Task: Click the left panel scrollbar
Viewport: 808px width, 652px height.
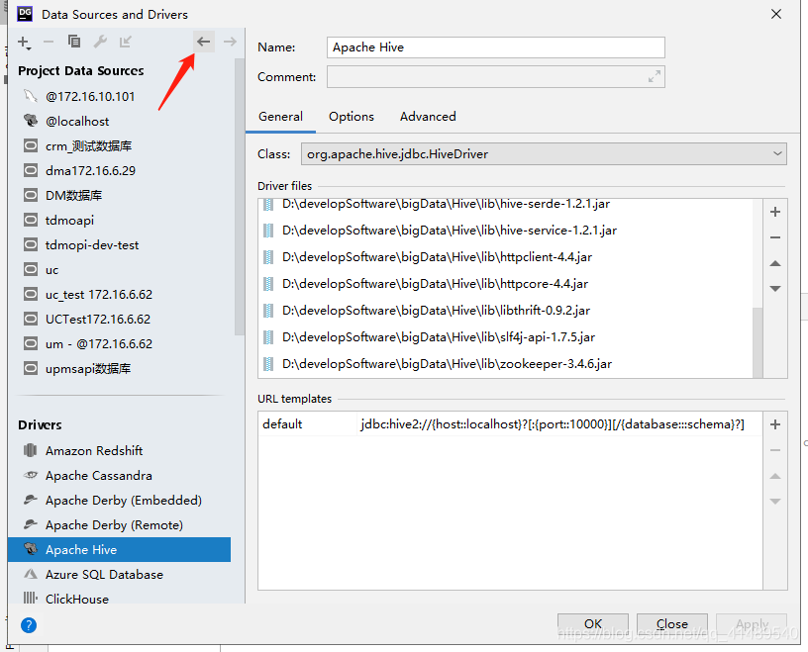Action: 240,197
